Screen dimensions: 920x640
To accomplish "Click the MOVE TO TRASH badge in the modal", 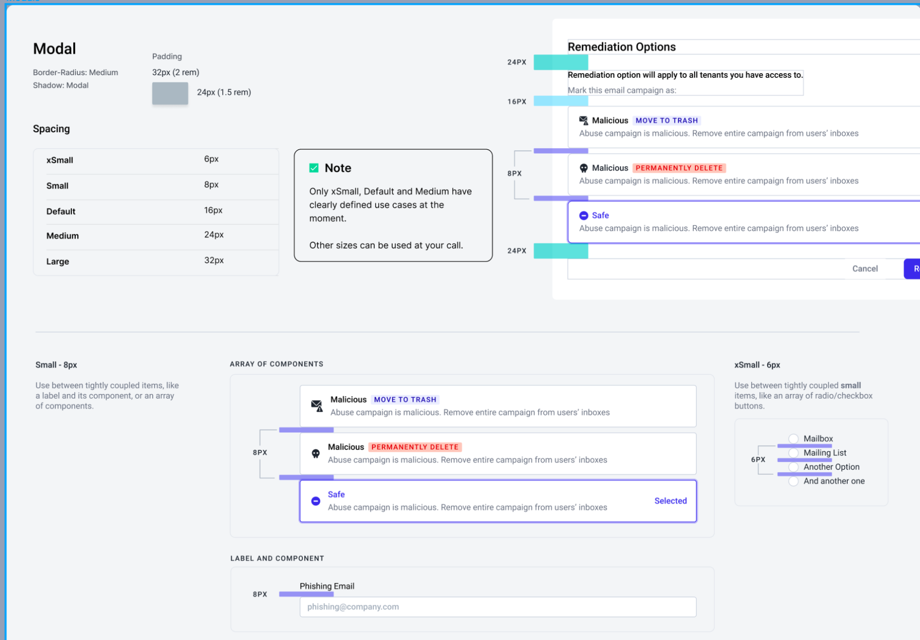I will pyautogui.click(x=666, y=121).
